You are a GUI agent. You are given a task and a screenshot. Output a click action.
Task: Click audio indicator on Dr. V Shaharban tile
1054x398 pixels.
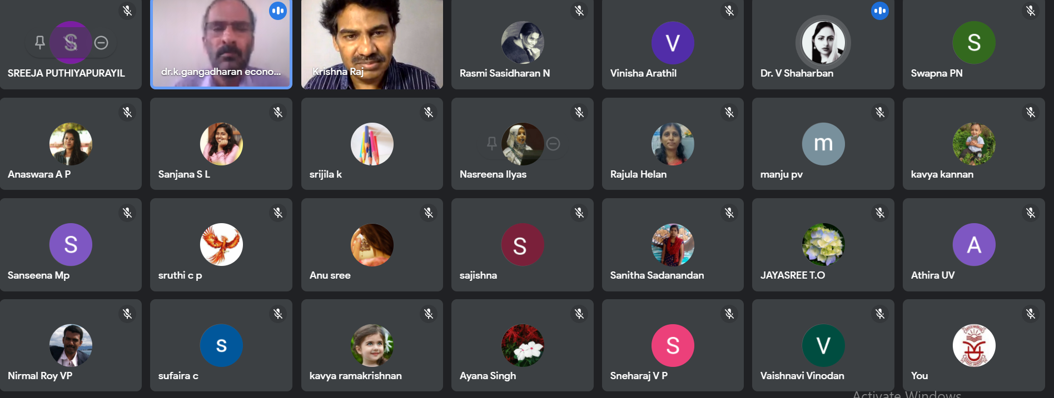point(879,11)
